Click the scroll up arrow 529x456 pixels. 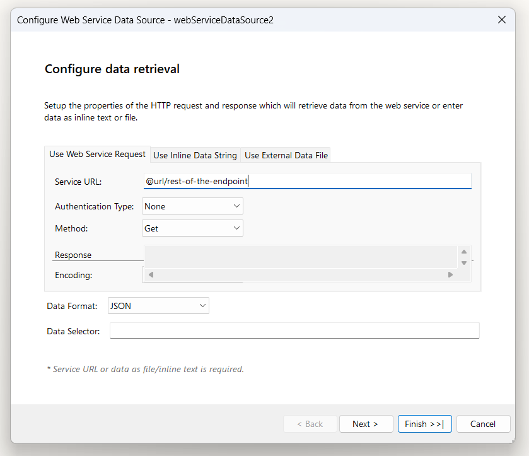pyautogui.click(x=464, y=252)
